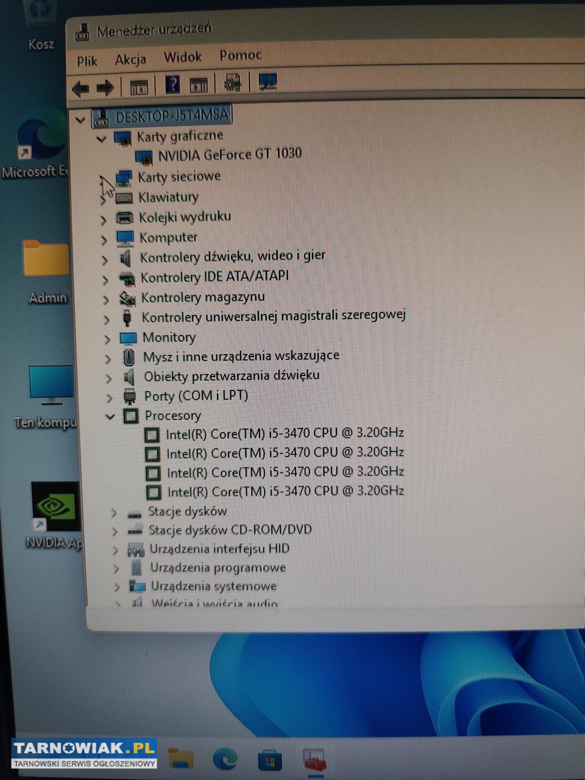Click the NVIDIA GeForce GT 1030 device icon
The image size is (585, 780).
click(144, 158)
